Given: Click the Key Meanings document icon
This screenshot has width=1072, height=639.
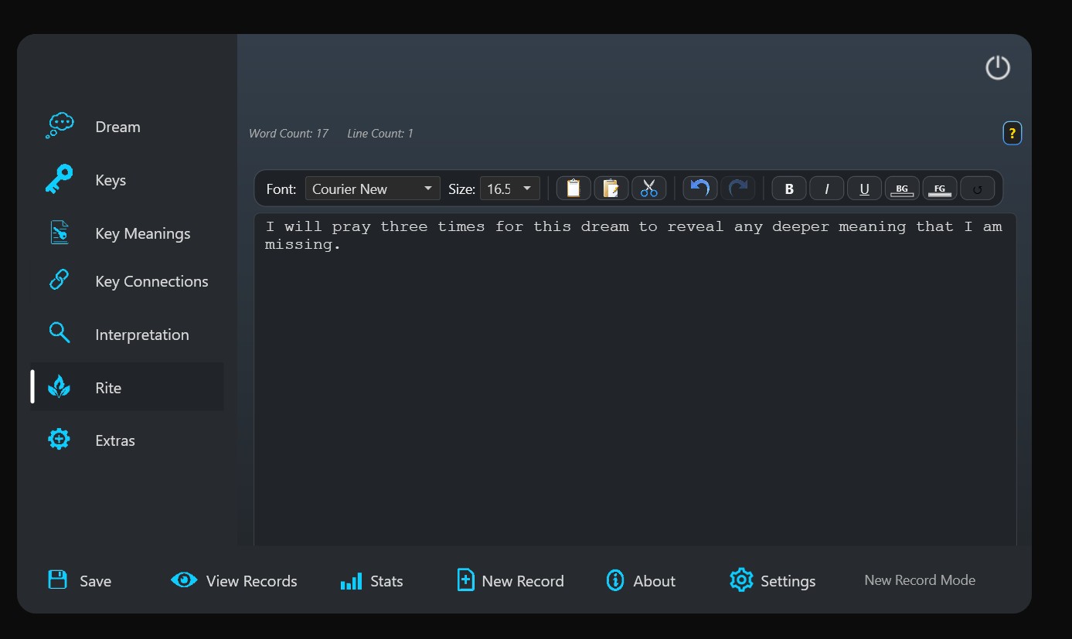Looking at the screenshot, I should coord(60,233).
